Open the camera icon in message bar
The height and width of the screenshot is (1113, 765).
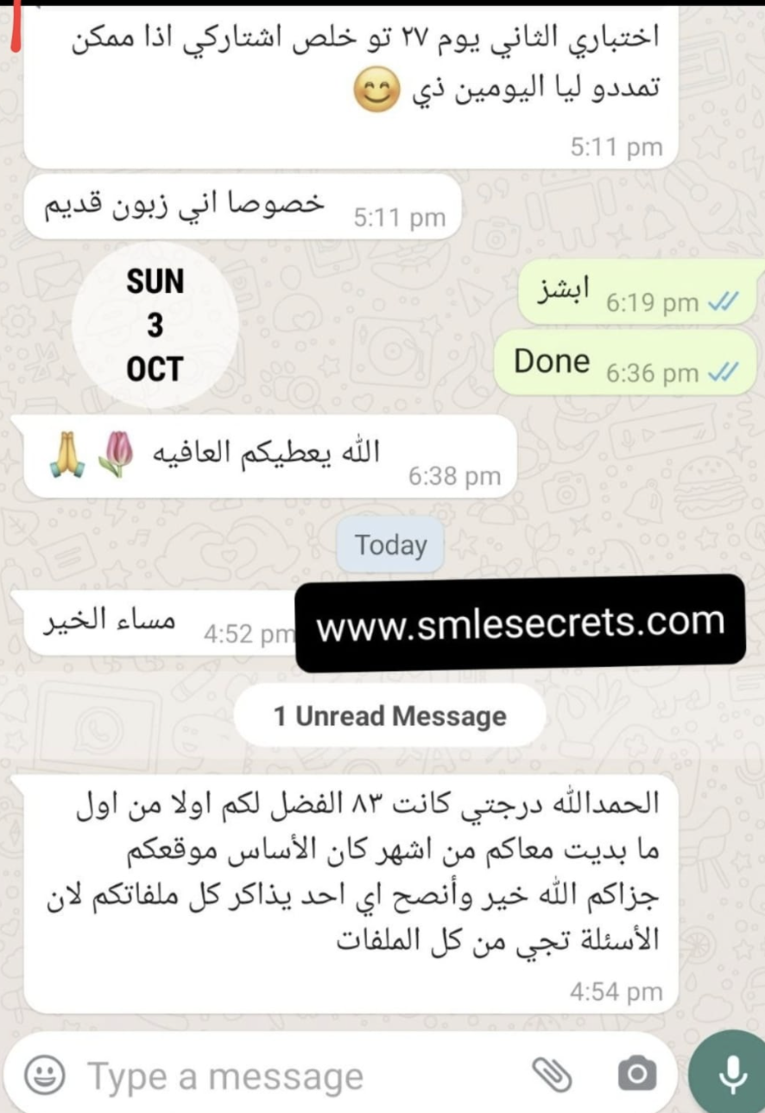[x=637, y=1075]
